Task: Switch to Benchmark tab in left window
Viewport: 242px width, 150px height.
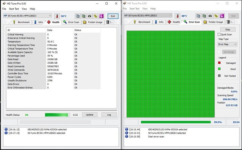Action: coord(21,22)
